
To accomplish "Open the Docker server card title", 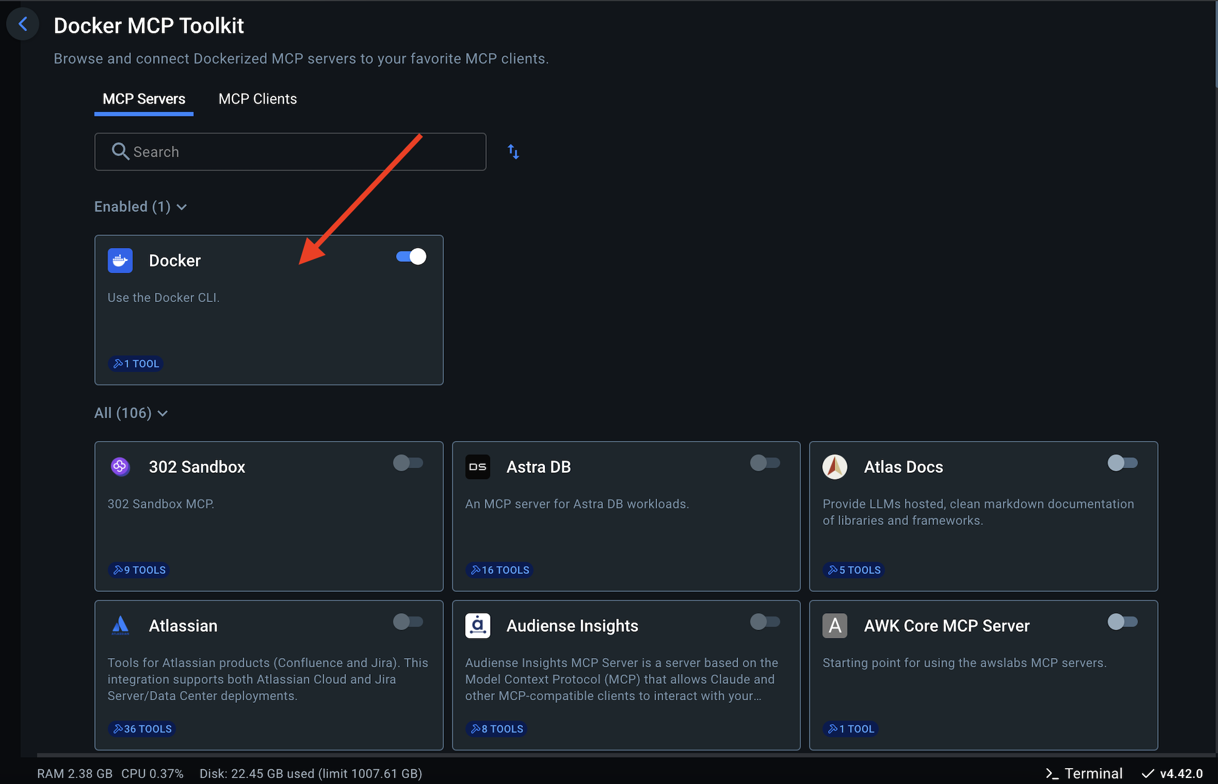I will (x=175, y=261).
